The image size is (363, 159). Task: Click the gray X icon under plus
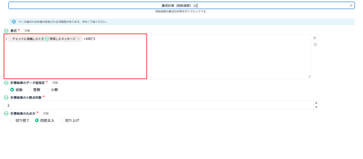(315, 44)
